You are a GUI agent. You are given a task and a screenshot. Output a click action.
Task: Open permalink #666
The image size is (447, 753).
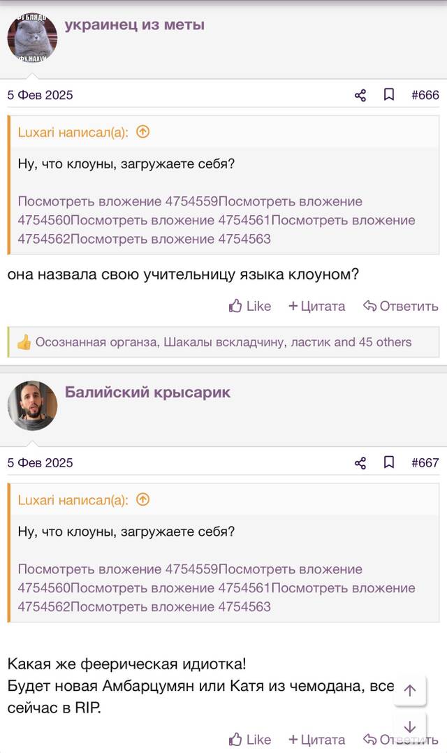(x=425, y=95)
